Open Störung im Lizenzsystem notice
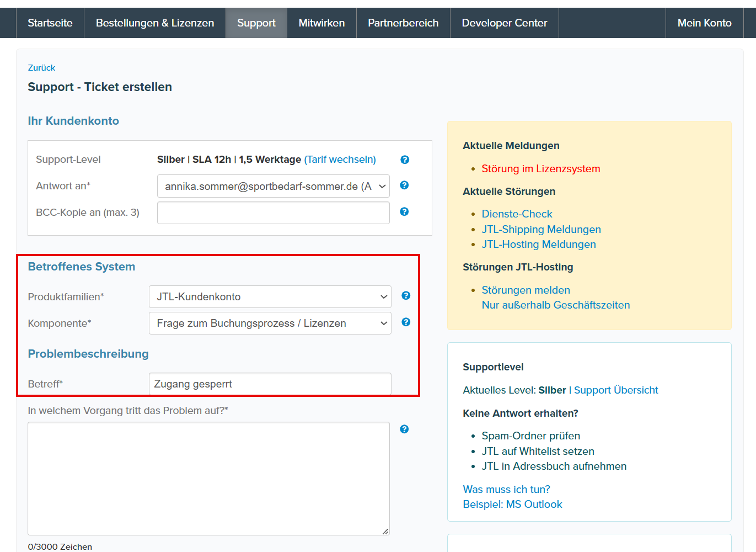756x552 pixels. [x=540, y=169]
